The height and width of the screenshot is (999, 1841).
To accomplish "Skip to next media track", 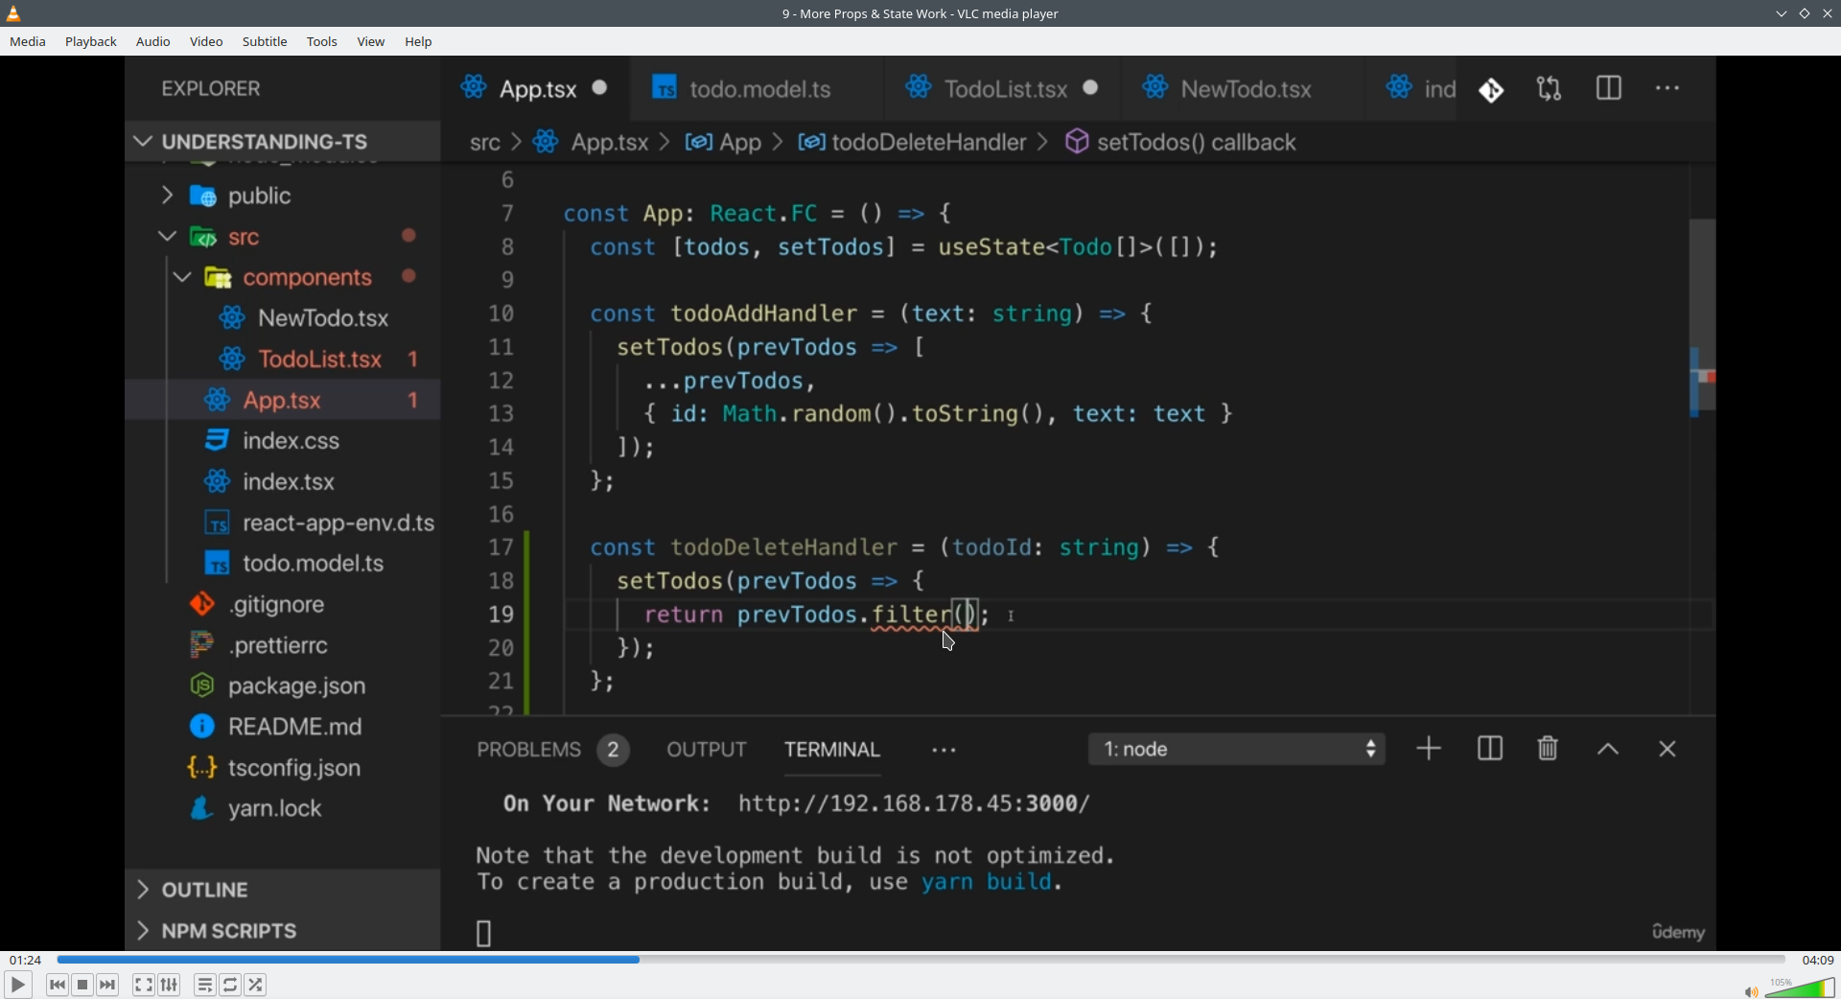I will point(108,985).
